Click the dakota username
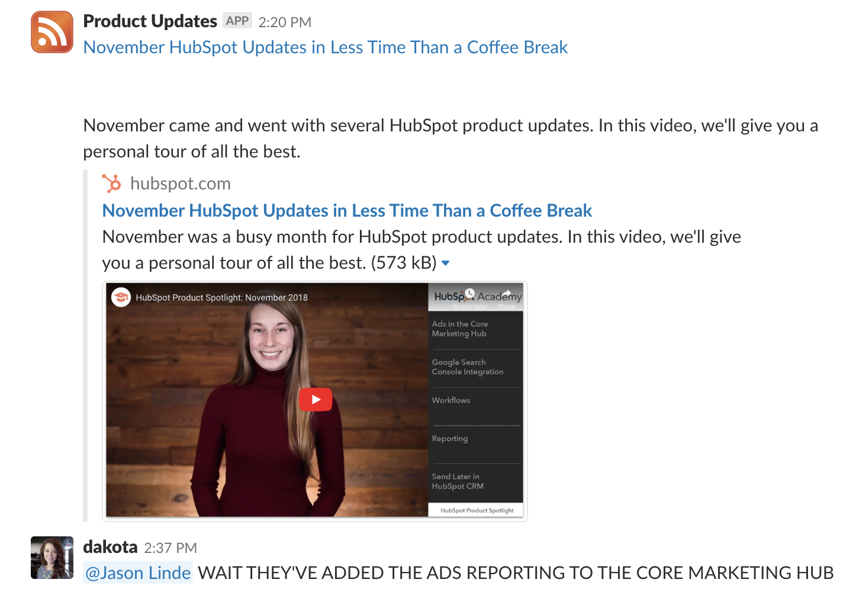Image resolution: width=856 pixels, height=592 pixels. (110, 547)
